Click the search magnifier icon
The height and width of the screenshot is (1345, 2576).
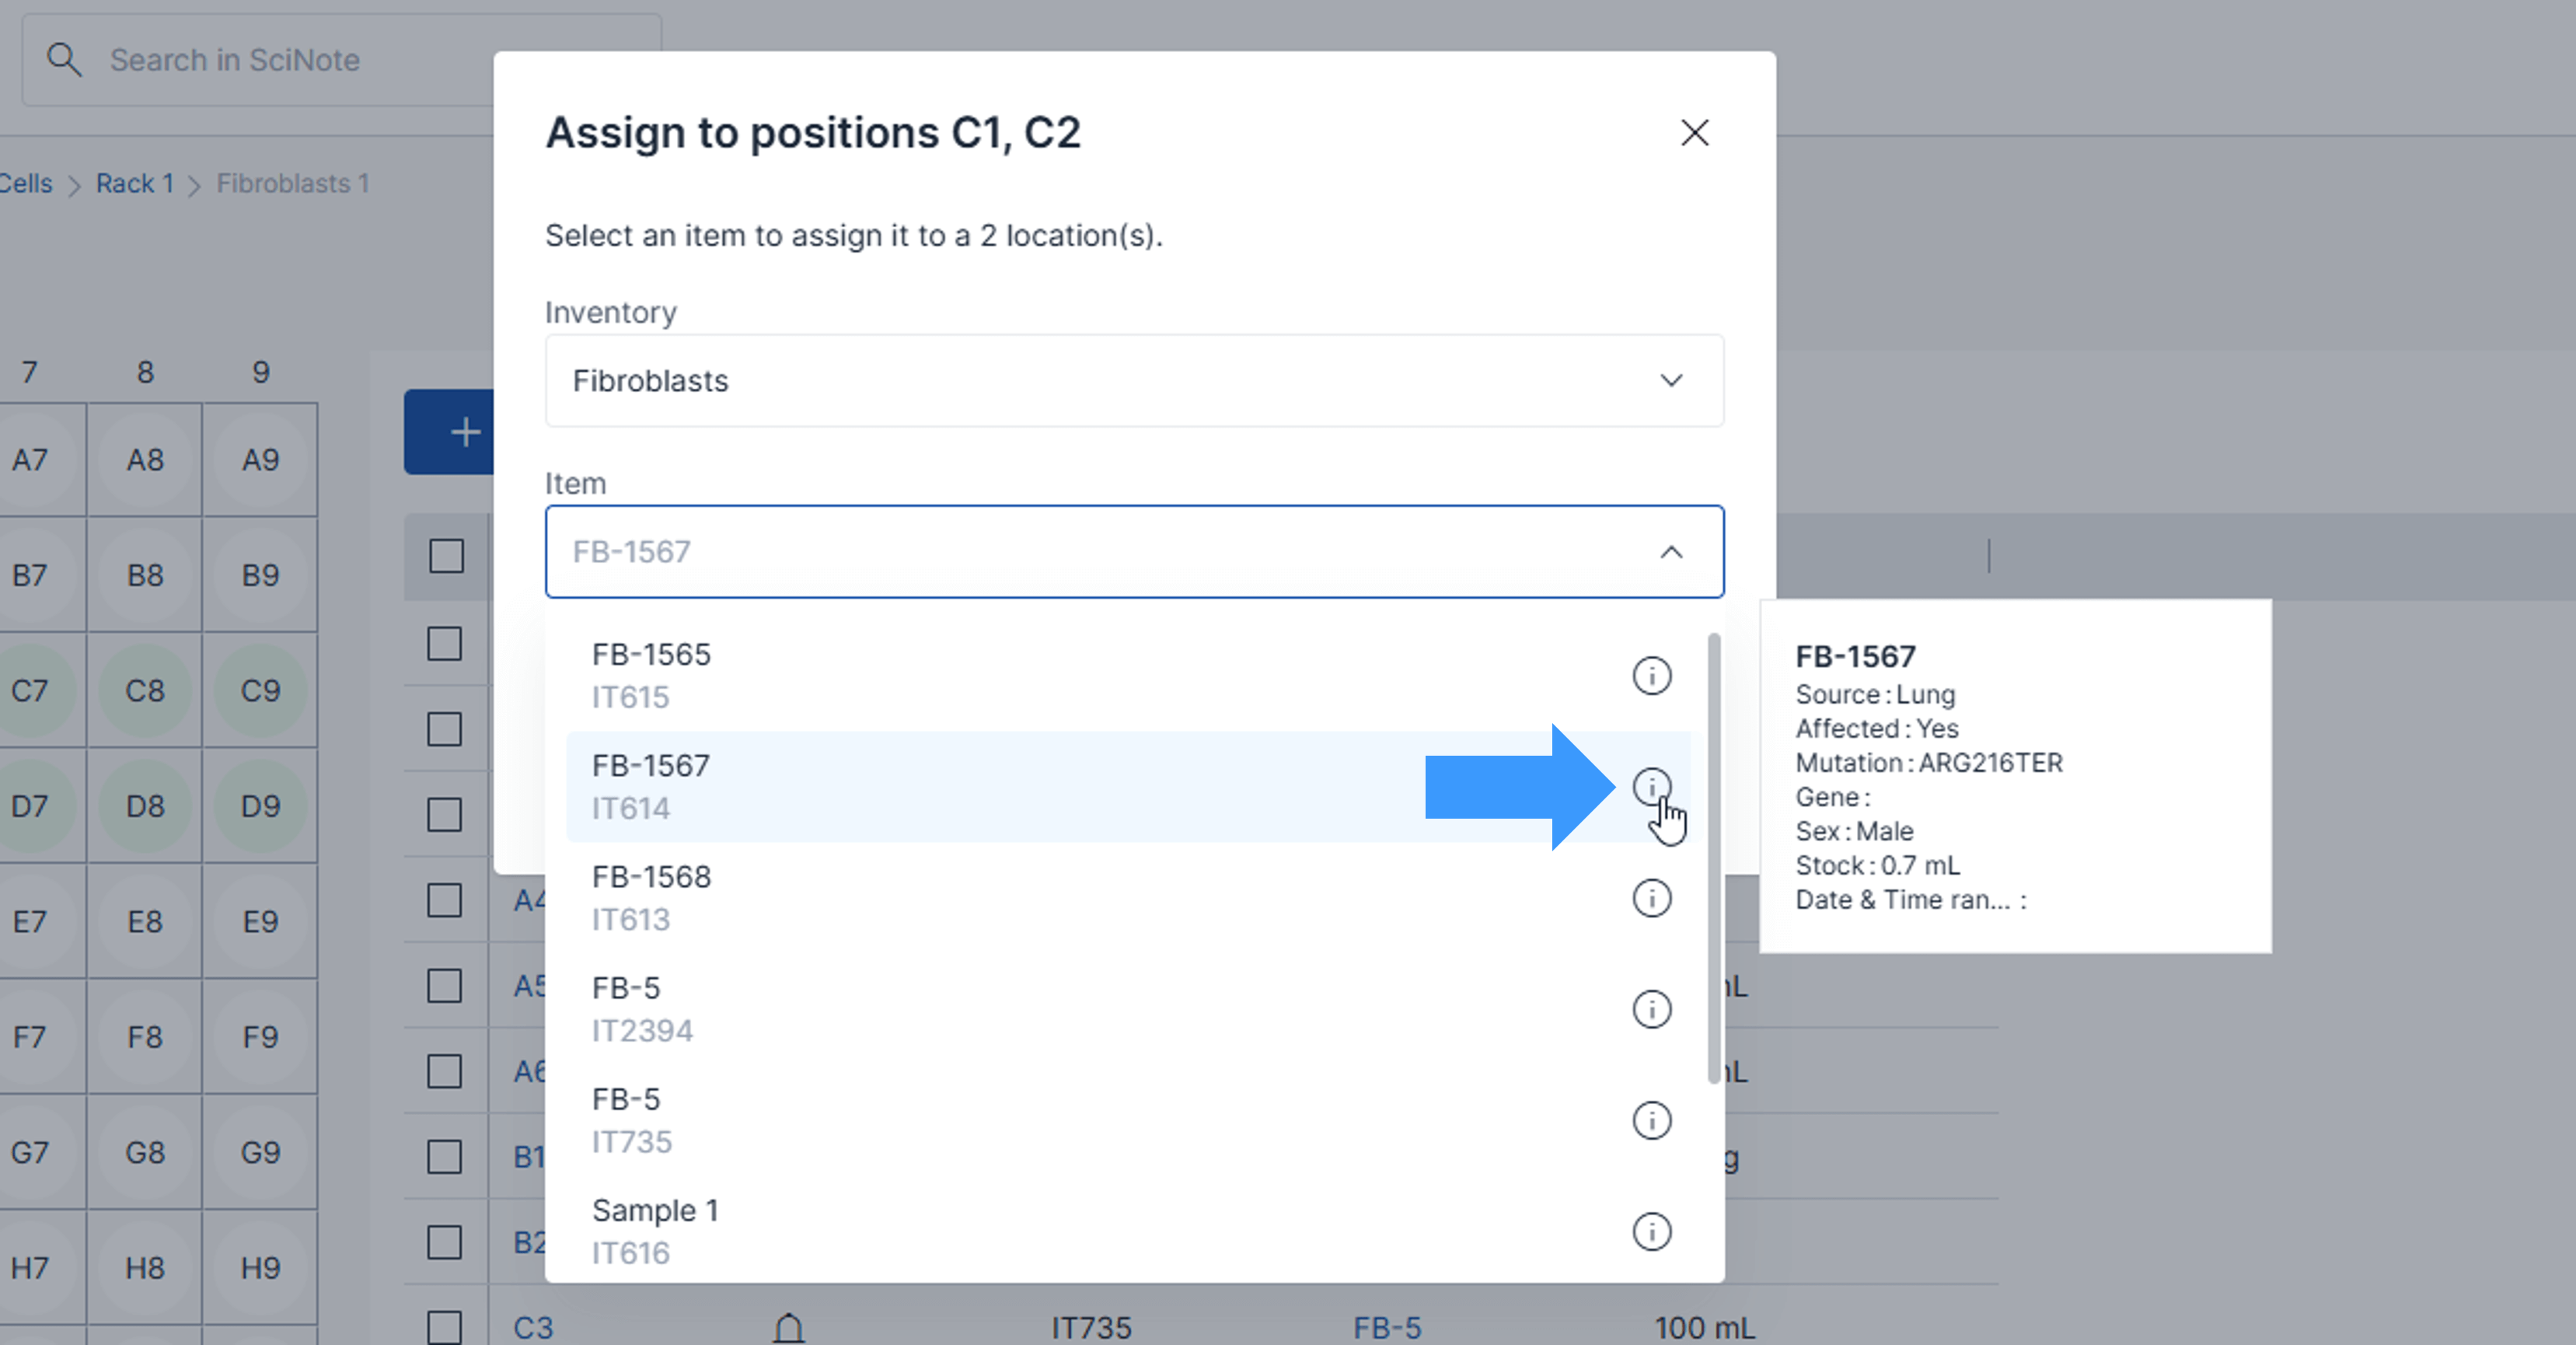(x=64, y=60)
